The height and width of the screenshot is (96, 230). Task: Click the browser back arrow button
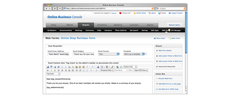(x=46, y=9)
